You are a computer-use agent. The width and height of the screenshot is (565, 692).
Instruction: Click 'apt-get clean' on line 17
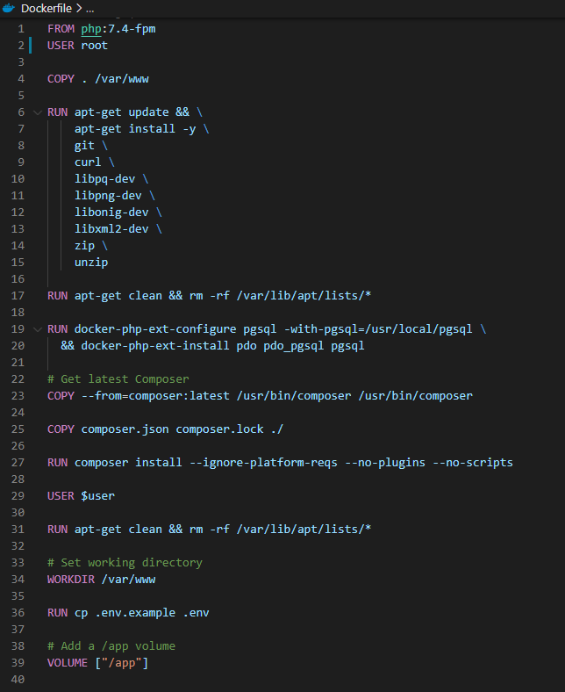[118, 296]
